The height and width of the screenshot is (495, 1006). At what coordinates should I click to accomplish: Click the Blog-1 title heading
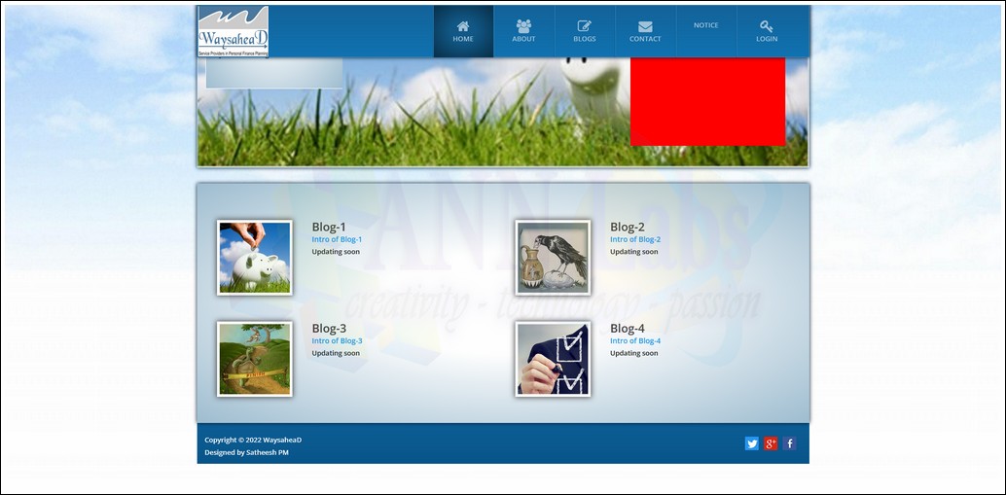[329, 227]
